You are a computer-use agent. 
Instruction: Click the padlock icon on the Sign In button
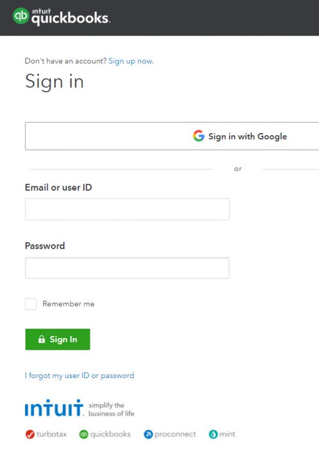point(42,339)
